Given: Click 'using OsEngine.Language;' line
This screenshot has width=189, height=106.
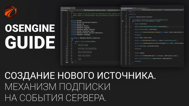Looking at the screenshot, I should pyautogui.click(x=81, y=35).
